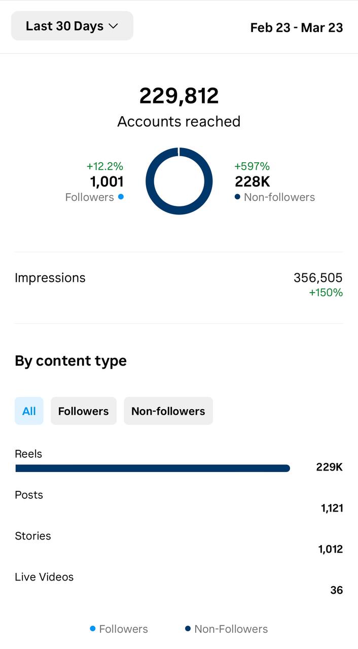Tap the 229,812 accounts reached number

(x=179, y=96)
